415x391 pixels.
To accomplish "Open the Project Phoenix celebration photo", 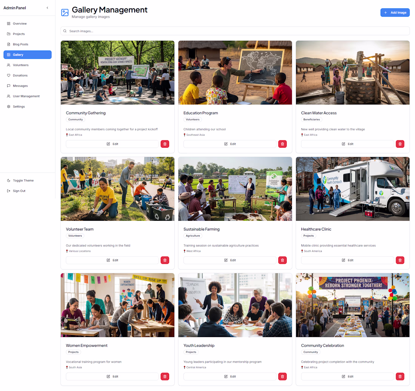I will click(352, 305).
